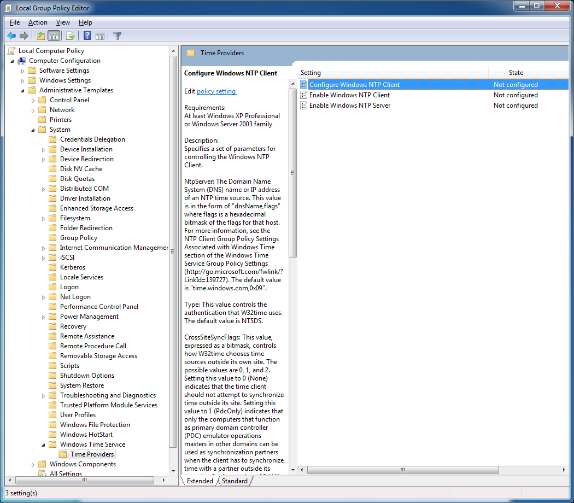Viewport: 574px width, 503px height.
Task: Click the Show Action Pane toolbar icon
Action: pos(101,36)
